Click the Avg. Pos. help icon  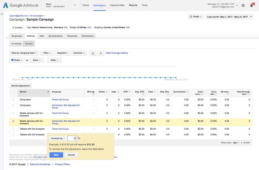pos(168,94)
